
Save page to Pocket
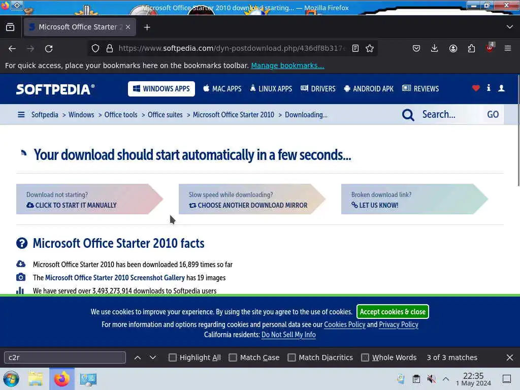(416, 48)
